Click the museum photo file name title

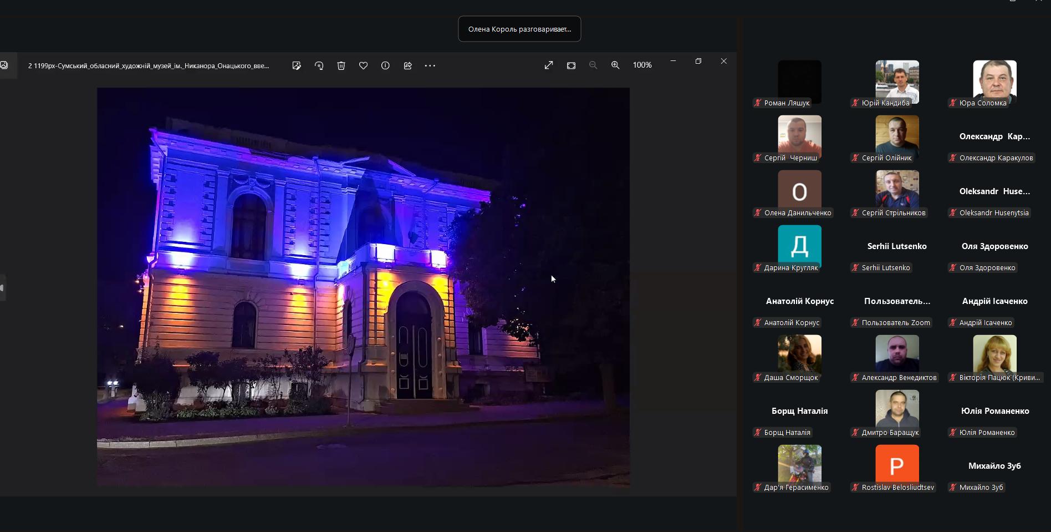point(149,65)
